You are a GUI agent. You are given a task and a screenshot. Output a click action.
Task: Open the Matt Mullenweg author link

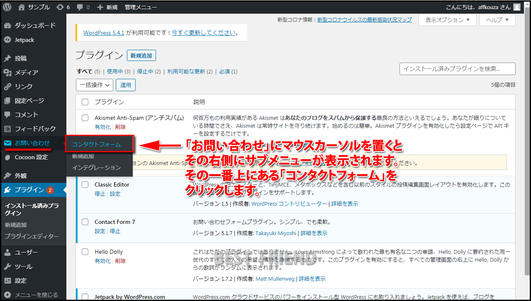coord(275,279)
